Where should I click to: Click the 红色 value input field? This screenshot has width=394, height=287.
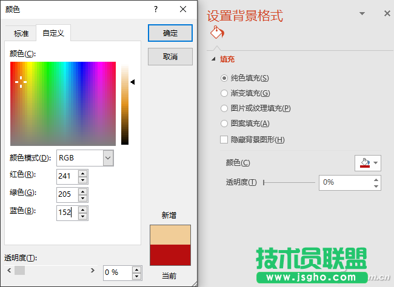67,176
